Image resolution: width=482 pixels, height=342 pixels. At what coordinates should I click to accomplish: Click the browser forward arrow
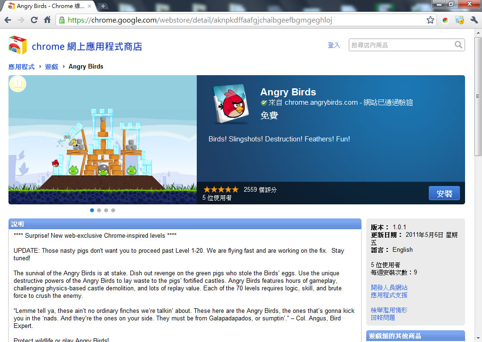click(x=21, y=20)
